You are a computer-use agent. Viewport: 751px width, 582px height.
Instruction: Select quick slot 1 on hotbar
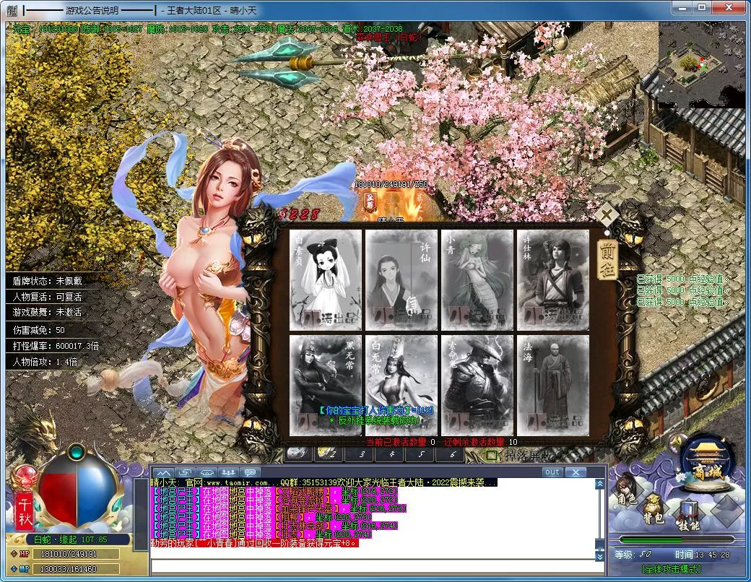pos(298,453)
